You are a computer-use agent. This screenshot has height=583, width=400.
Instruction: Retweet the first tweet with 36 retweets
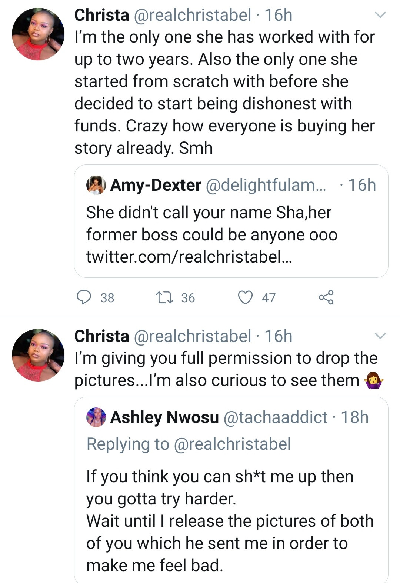coord(165,297)
